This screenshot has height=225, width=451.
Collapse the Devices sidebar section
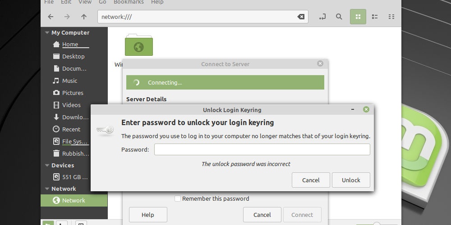(x=46, y=166)
